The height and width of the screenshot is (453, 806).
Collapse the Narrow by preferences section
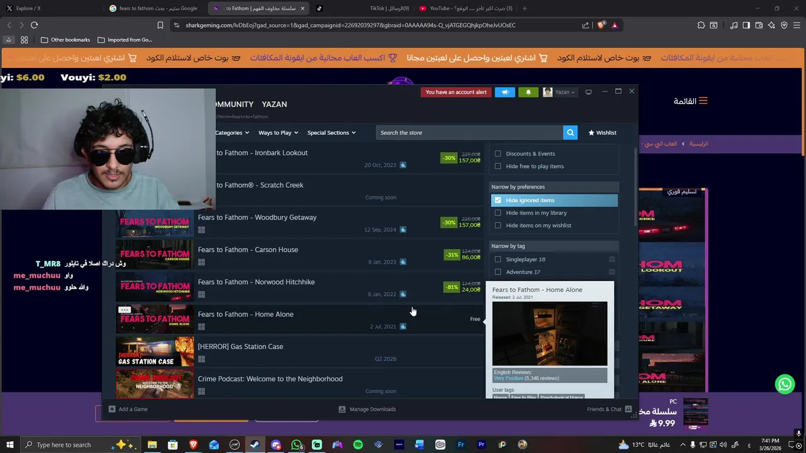[554, 187]
